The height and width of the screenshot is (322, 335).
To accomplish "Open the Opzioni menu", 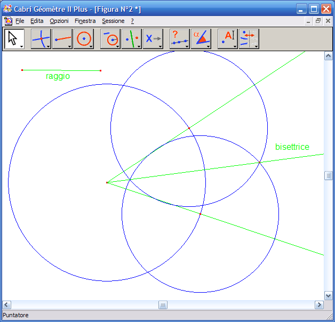I will coord(59,21).
